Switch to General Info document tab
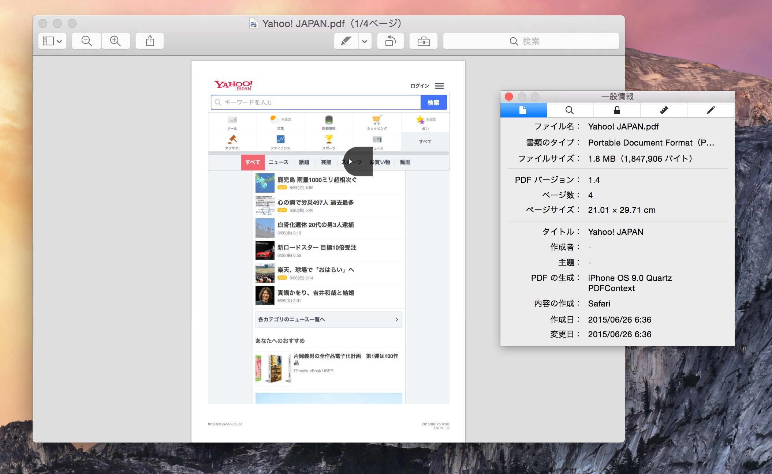The height and width of the screenshot is (474, 772). click(523, 110)
